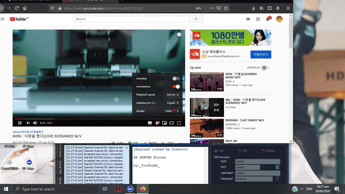Viewport: 345px width, 194px height.
Task: Click the YouTube search magnifier button
Action: (196, 19)
